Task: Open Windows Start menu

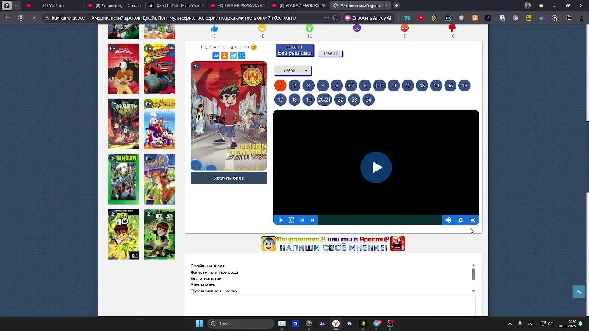Action: pos(199,324)
